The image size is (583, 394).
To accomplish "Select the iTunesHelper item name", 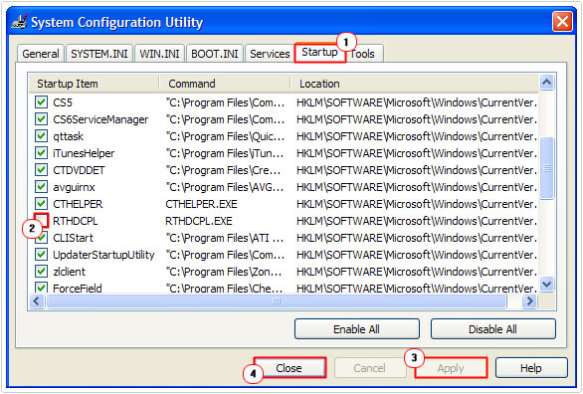I will [84, 153].
